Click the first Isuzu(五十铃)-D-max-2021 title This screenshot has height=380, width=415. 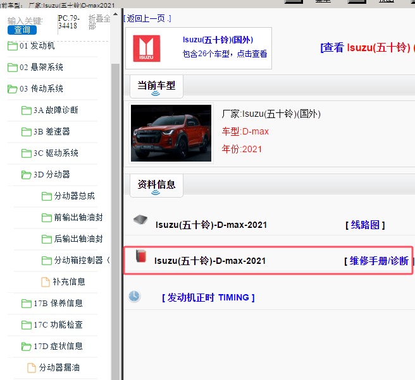click(x=211, y=225)
